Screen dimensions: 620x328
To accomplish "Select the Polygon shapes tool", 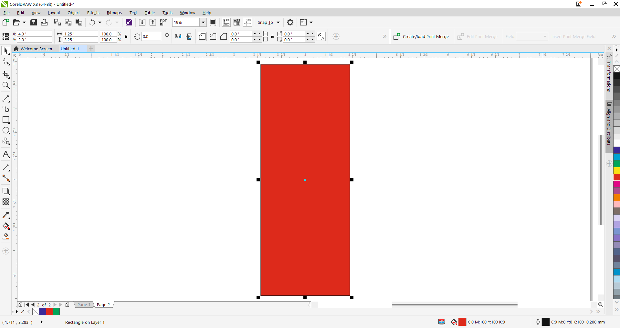I will (6, 141).
